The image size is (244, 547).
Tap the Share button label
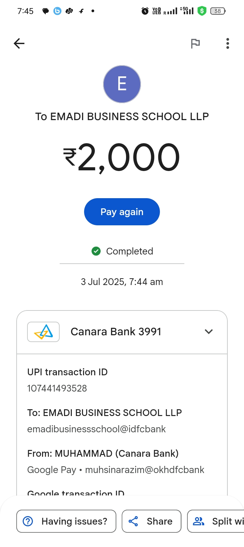(159, 521)
